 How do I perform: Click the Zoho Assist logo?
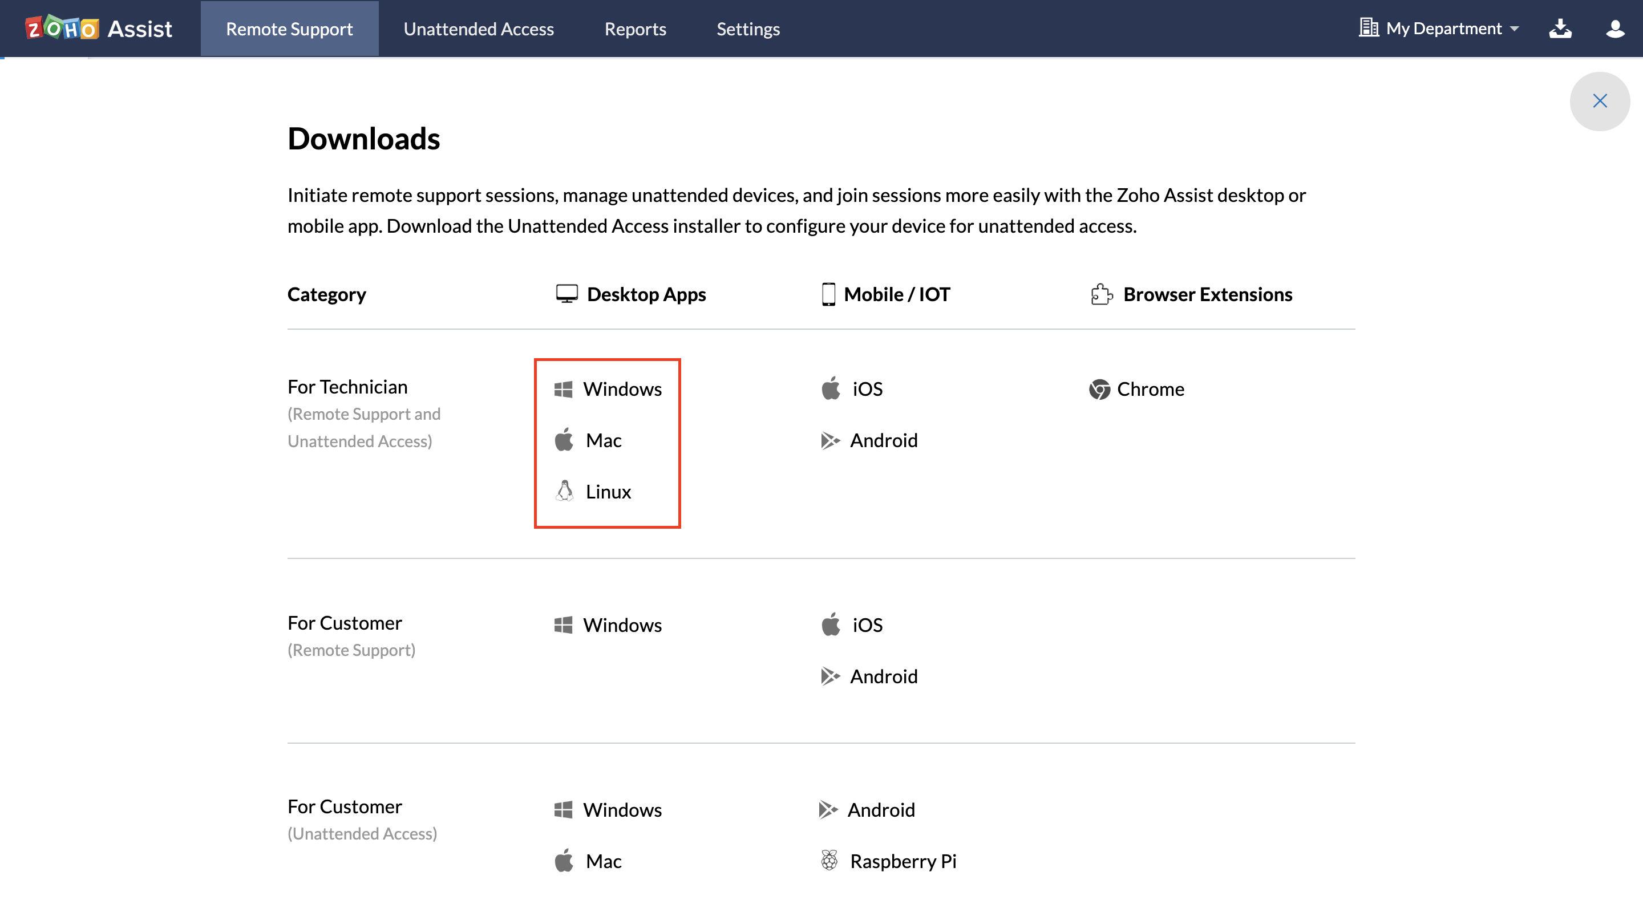99,29
